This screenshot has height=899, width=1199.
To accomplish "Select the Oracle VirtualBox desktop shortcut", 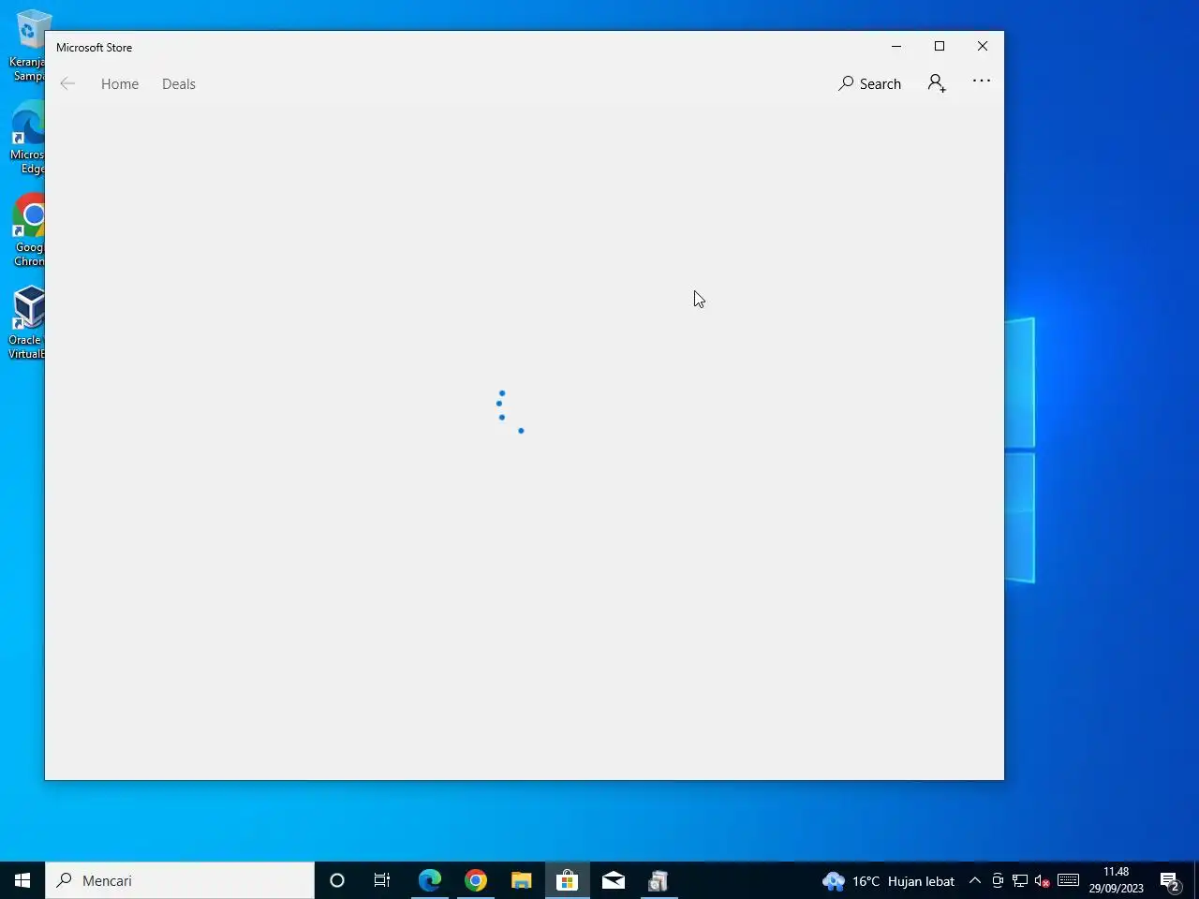I will tap(28, 323).
